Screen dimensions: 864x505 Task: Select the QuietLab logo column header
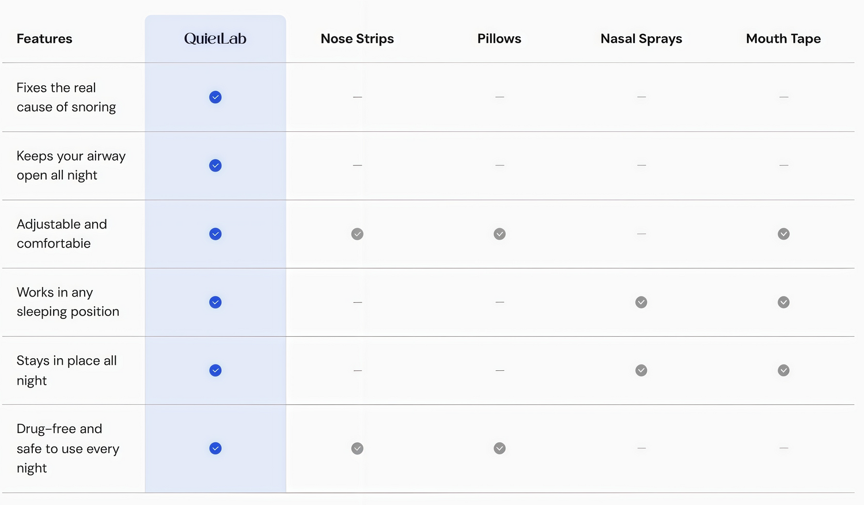coord(215,39)
